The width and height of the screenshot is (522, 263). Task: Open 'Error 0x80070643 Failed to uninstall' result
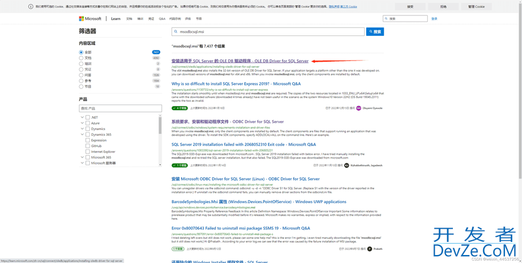(240, 228)
